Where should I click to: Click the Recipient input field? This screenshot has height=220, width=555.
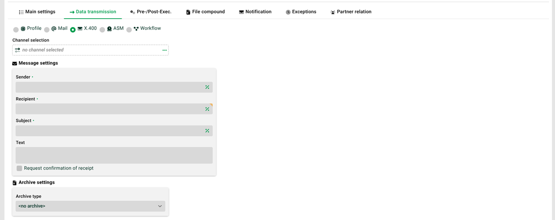pyautogui.click(x=114, y=109)
